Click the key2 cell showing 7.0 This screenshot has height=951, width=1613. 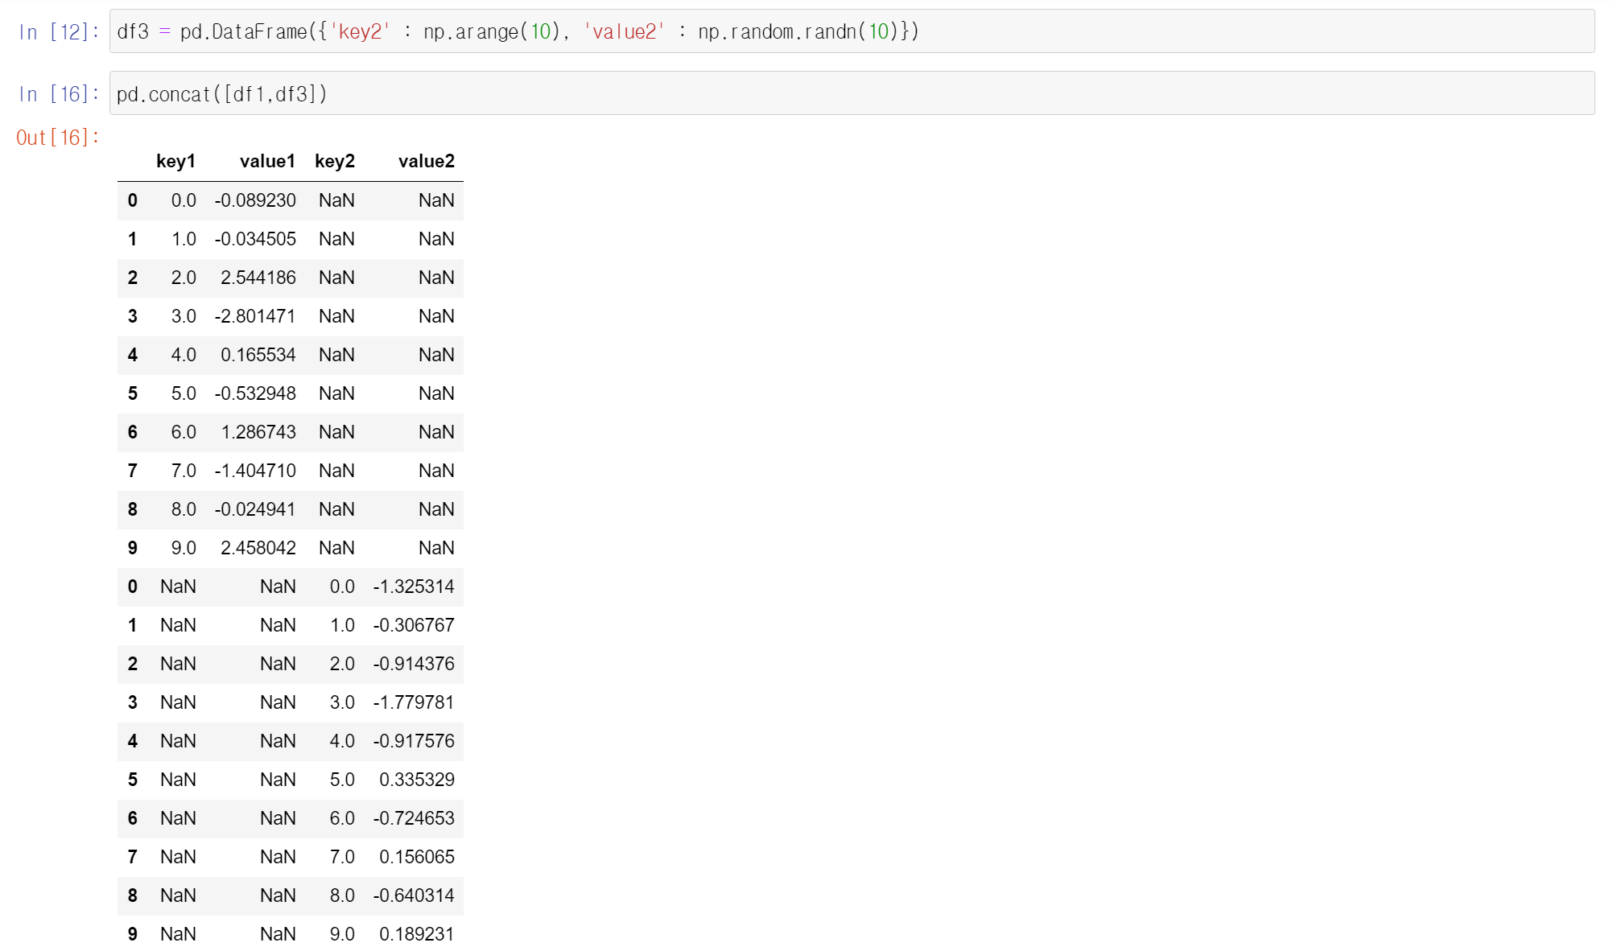(x=342, y=857)
